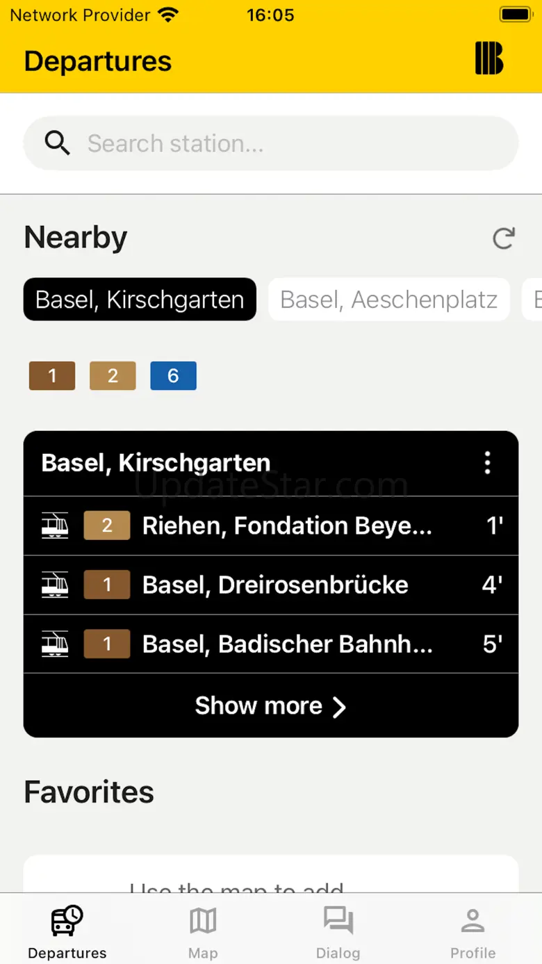Tap tram icon beside Riehen, Fondation Beyeler
Image resolution: width=542 pixels, height=964 pixels.
[x=55, y=525]
